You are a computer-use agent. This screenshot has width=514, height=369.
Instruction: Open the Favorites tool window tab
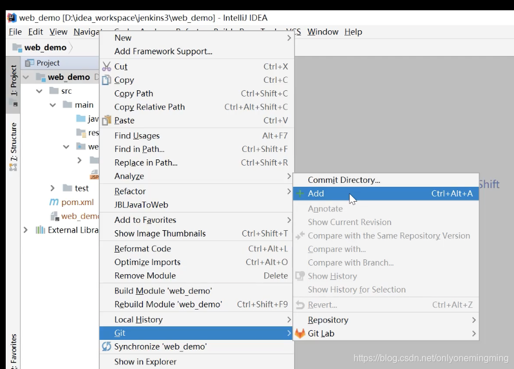click(x=13, y=351)
